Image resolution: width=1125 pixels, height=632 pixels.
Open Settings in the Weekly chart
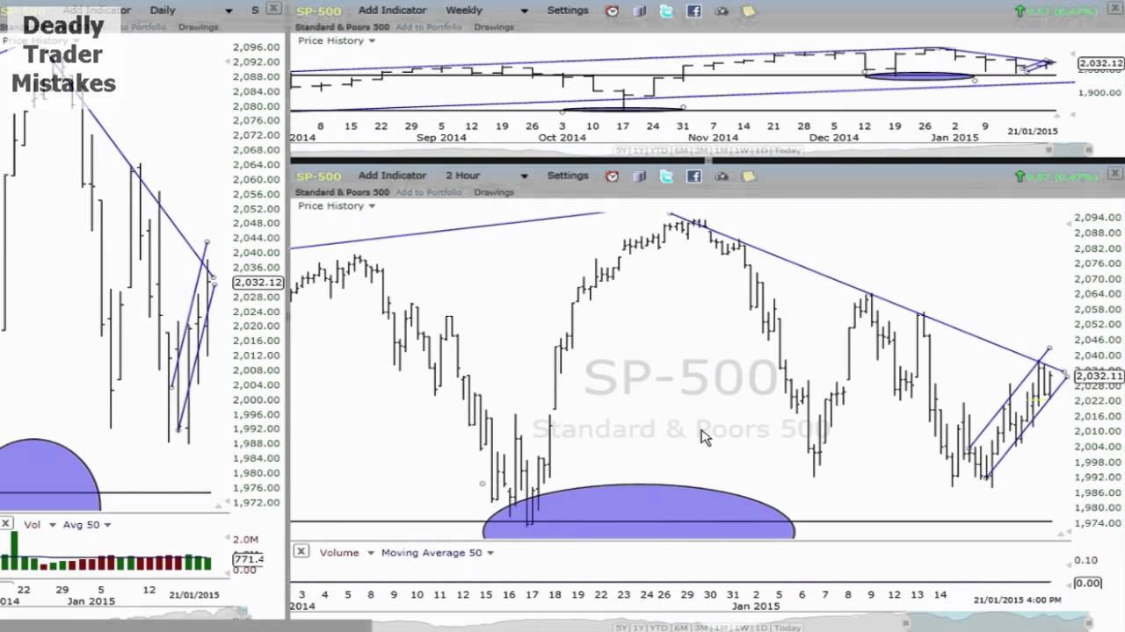(x=568, y=11)
